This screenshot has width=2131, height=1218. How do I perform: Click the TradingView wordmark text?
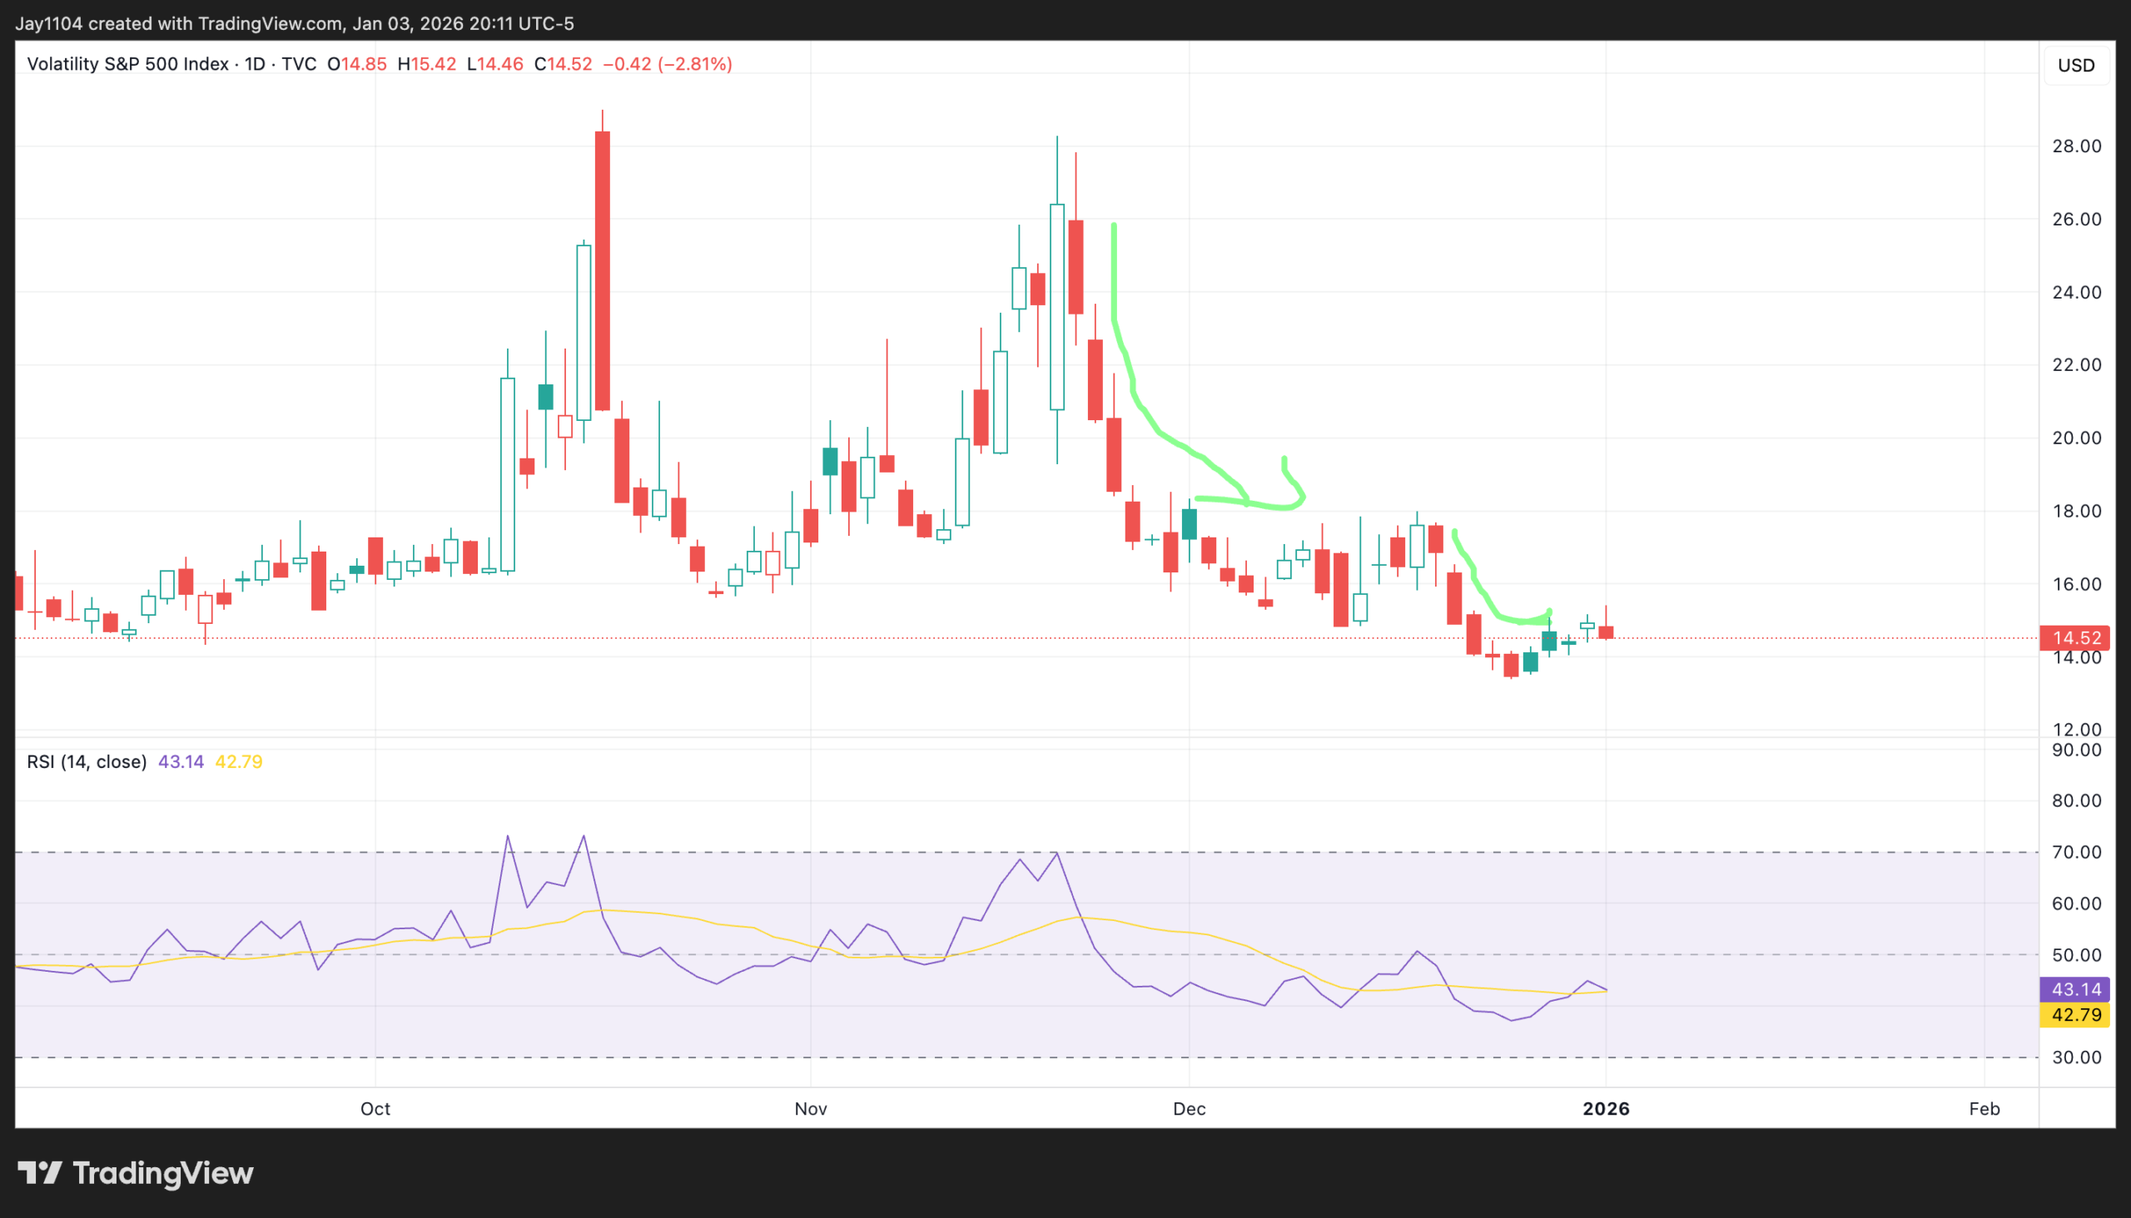(x=163, y=1173)
